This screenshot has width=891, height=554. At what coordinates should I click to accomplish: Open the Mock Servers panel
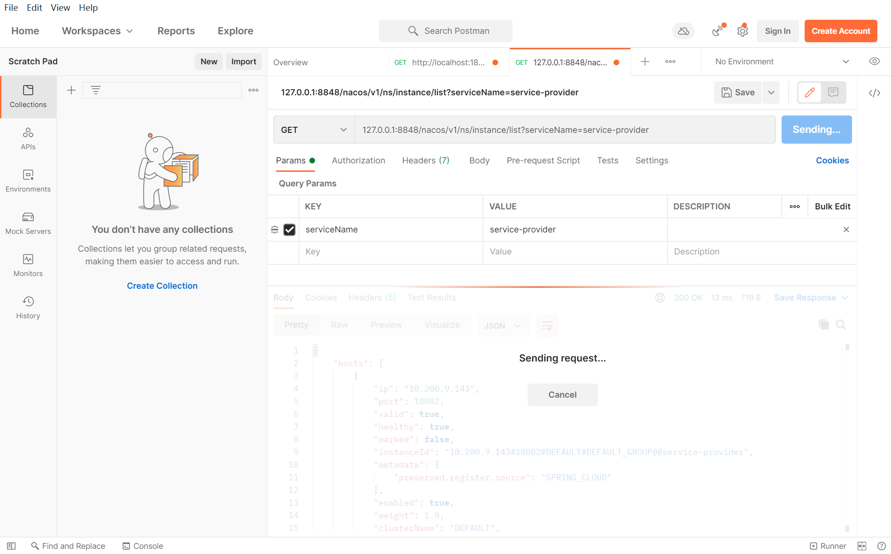tap(28, 223)
